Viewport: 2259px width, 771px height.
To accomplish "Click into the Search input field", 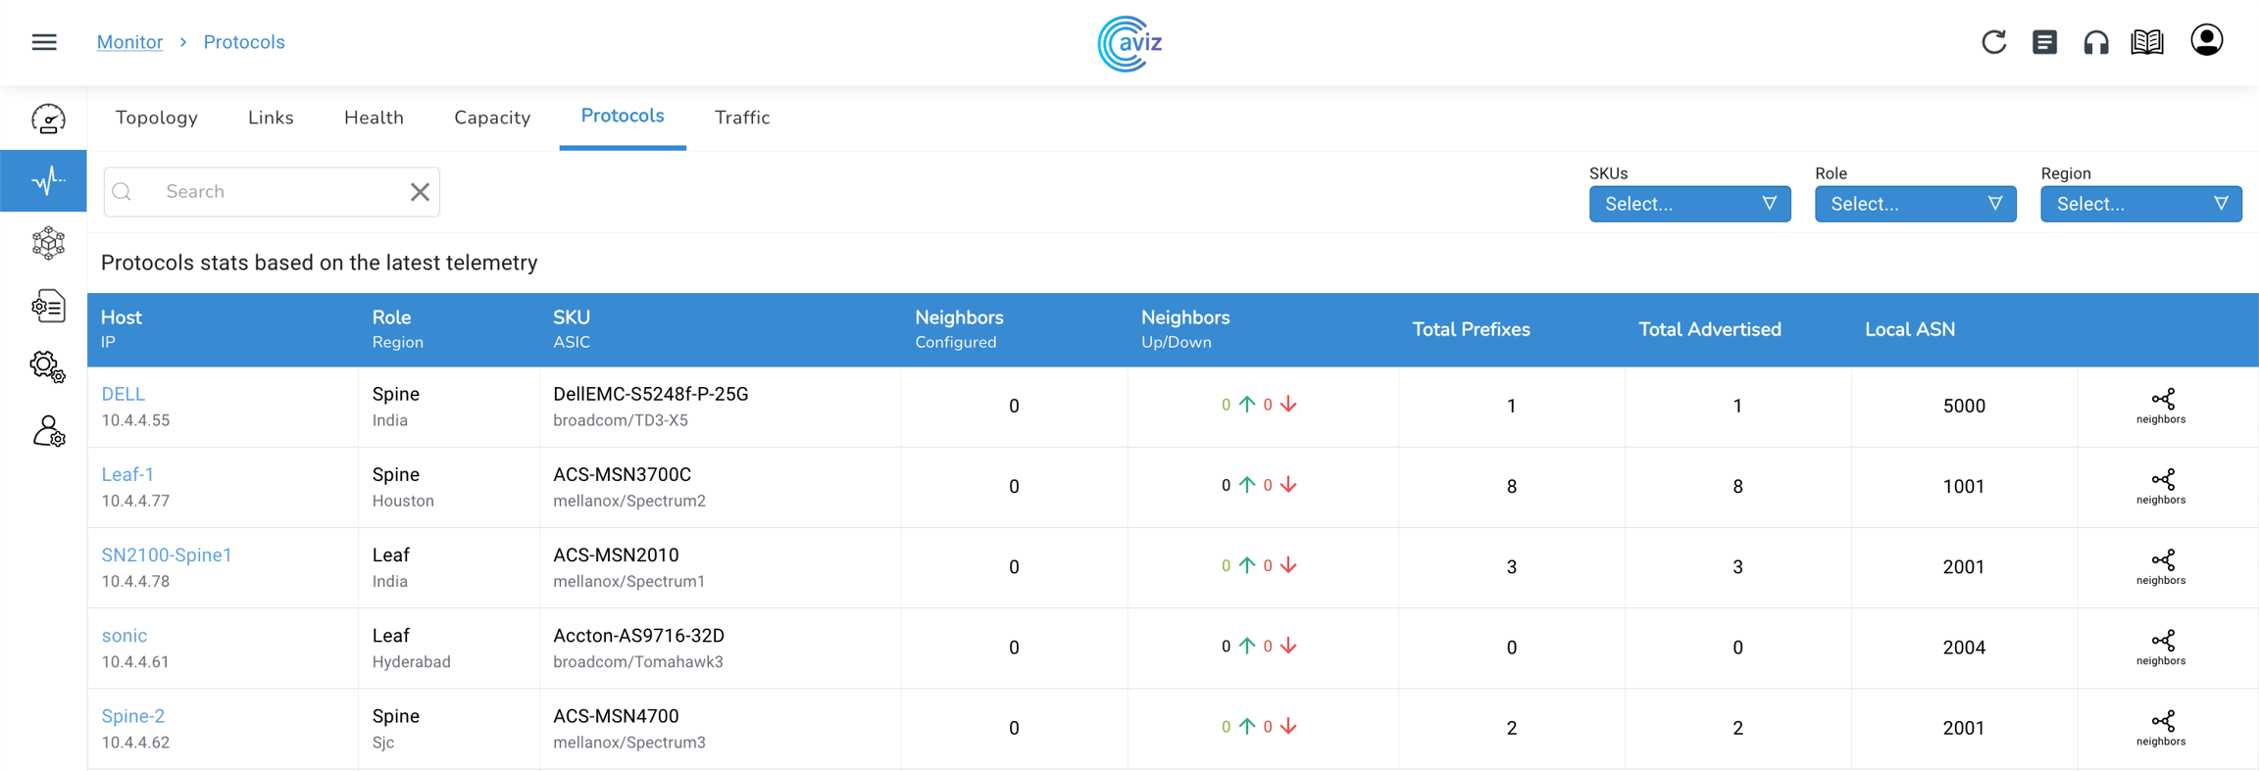I will tap(279, 192).
